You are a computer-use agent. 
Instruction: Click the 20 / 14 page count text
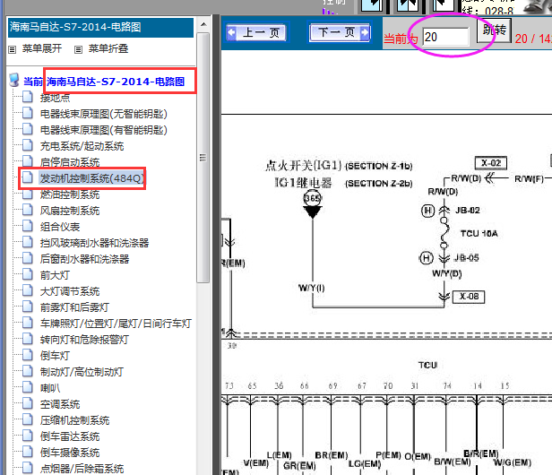[x=533, y=39]
